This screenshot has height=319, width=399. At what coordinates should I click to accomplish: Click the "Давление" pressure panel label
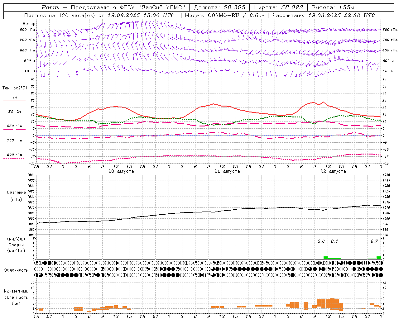click(16, 193)
